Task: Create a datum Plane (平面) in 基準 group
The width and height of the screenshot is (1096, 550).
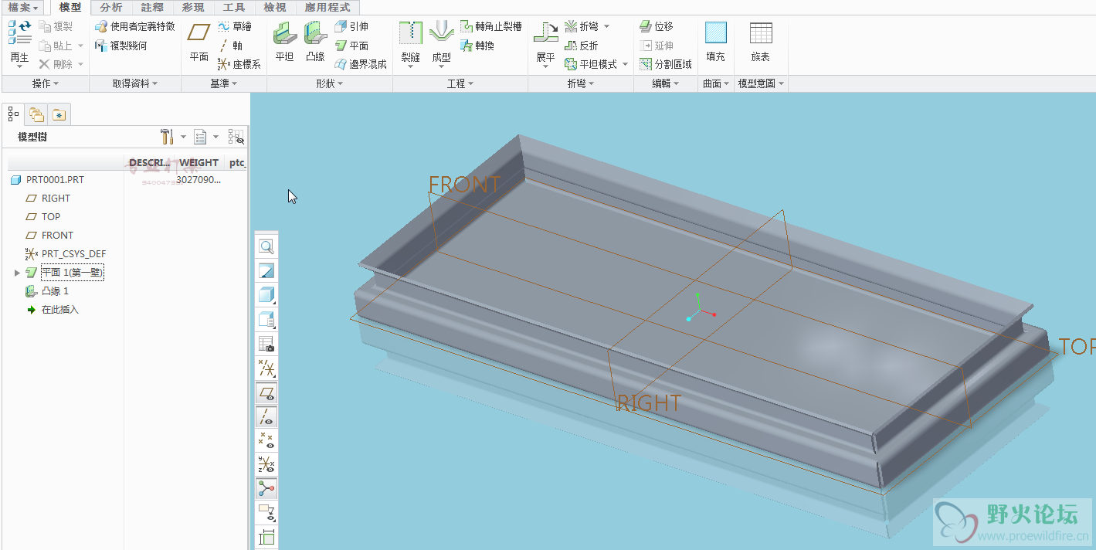Action: click(199, 42)
